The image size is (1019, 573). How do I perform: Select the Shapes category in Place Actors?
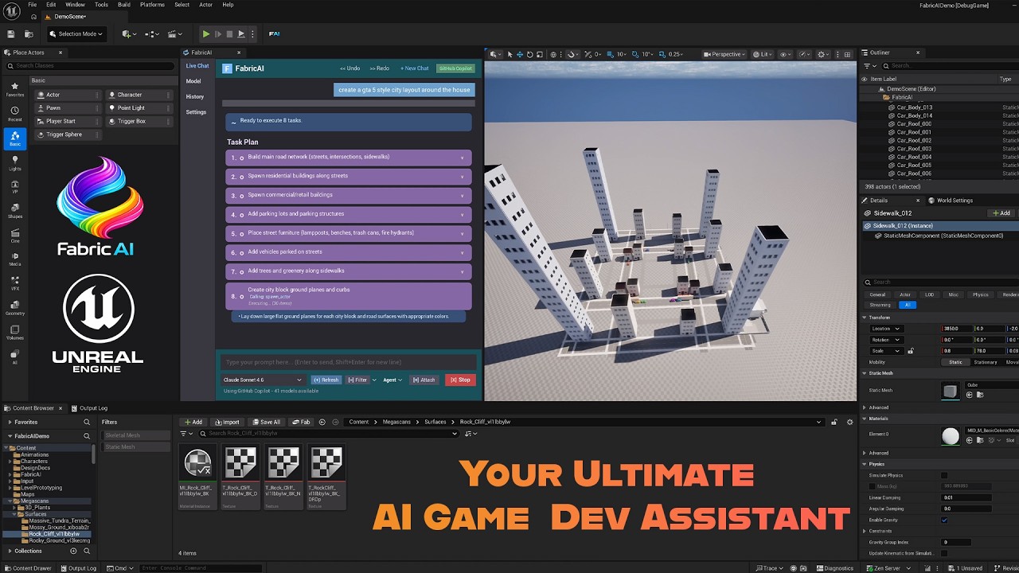14,210
